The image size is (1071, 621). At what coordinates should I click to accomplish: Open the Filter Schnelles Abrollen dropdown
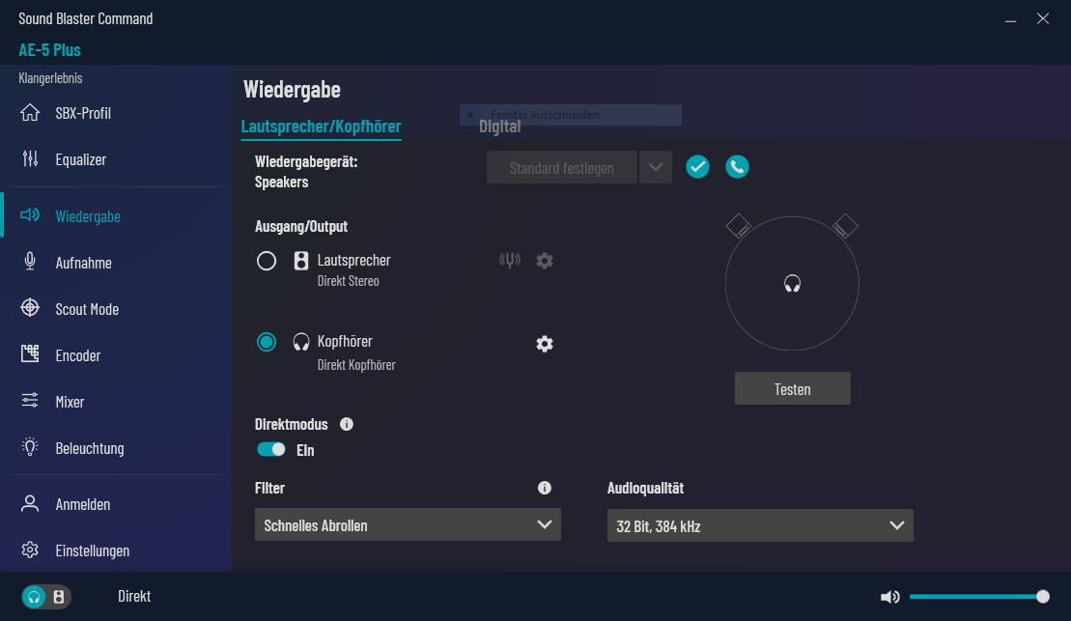click(408, 524)
